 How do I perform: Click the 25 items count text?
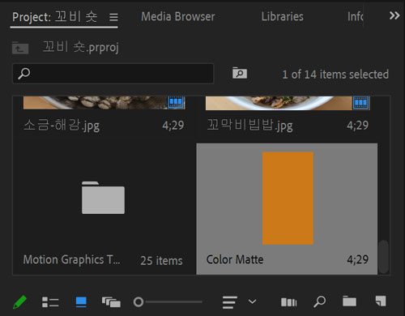(x=161, y=261)
